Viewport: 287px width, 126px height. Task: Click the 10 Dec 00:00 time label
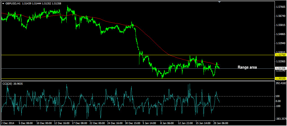coord(44,123)
